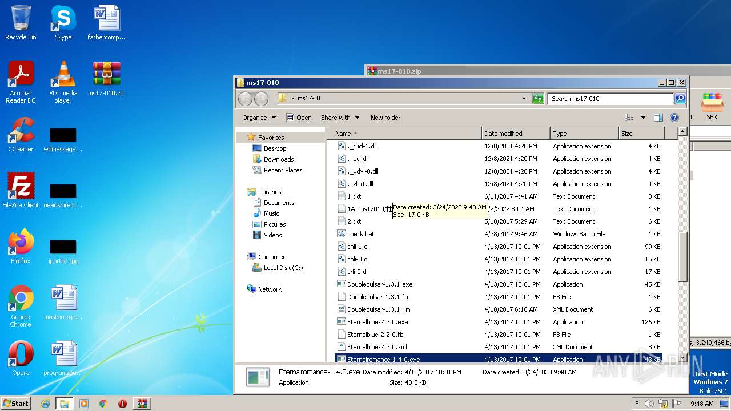Sort files by Name column header
This screenshot has height=411, width=731.
pos(405,134)
